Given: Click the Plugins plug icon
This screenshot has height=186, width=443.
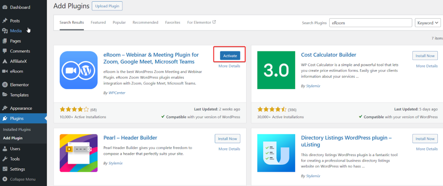Looking at the screenshot, I should tap(5, 119).
